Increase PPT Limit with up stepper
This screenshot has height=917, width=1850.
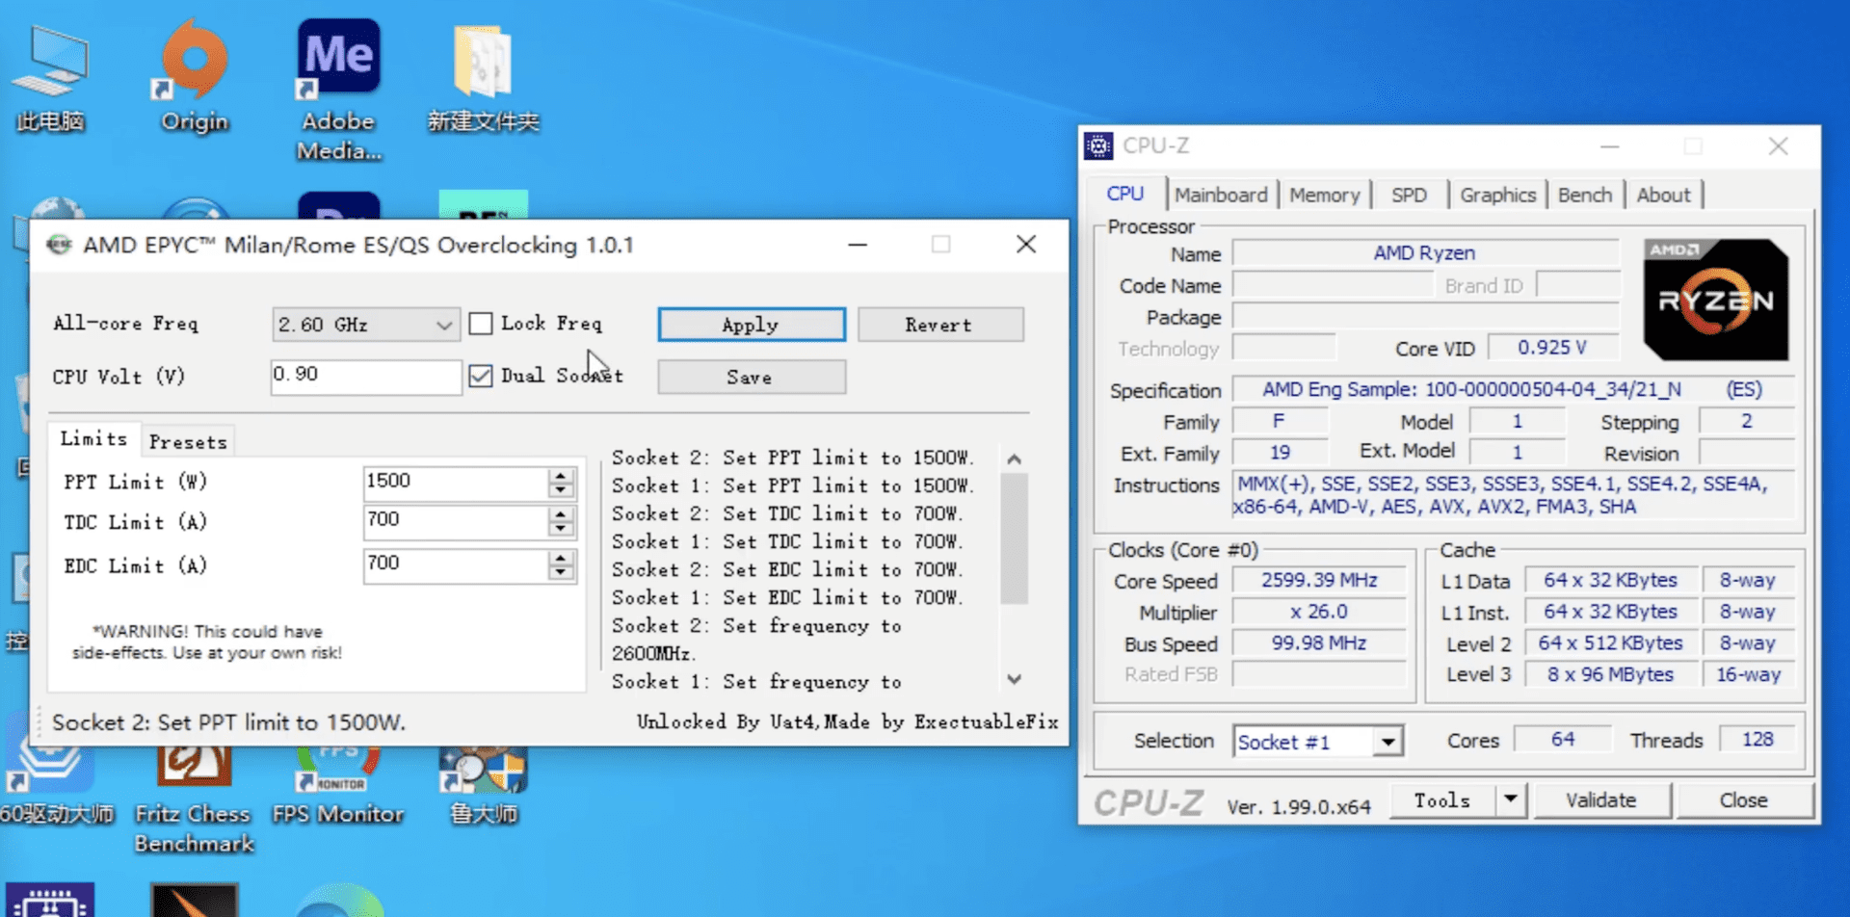[x=561, y=475]
